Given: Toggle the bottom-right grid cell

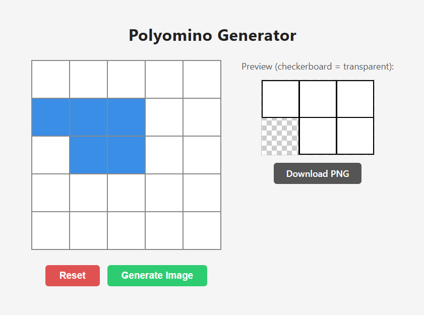Looking at the screenshot, I should (x=202, y=231).
